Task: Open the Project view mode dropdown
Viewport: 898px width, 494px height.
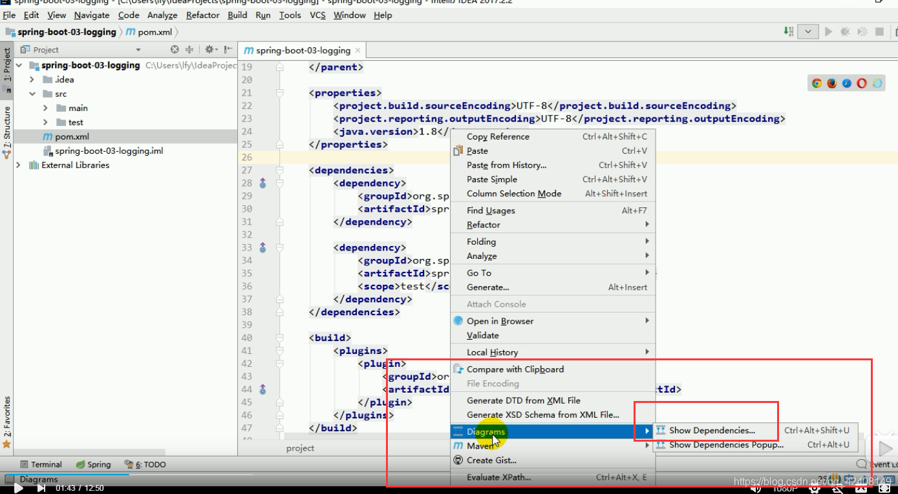Action: click(138, 50)
